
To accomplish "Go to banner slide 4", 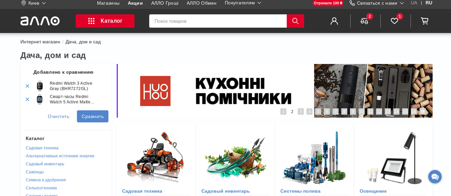I will (309, 111).
